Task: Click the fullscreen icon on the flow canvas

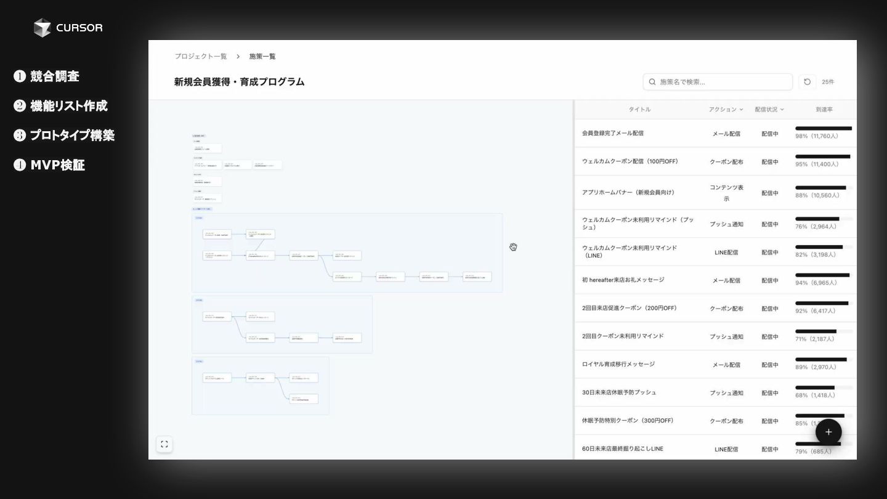Action: pyautogui.click(x=164, y=444)
